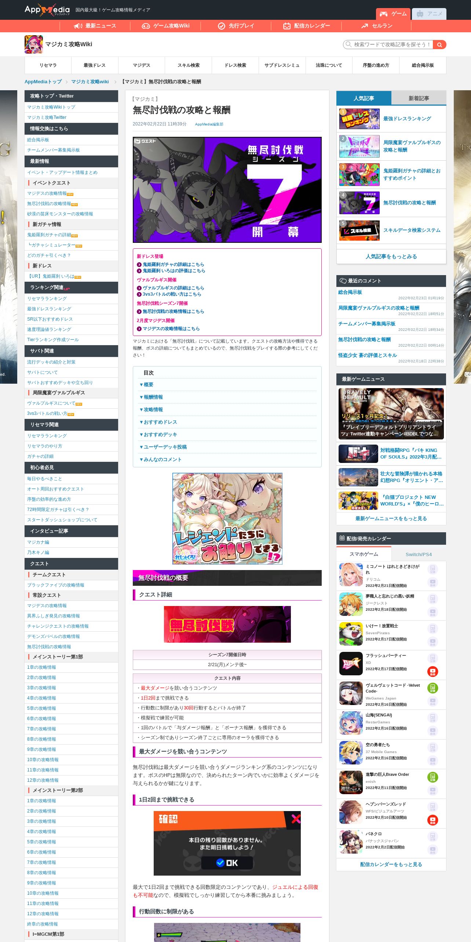Jump to ▼みんなのコメント in the contents
The image size is (471, 942).
point(160,459)
